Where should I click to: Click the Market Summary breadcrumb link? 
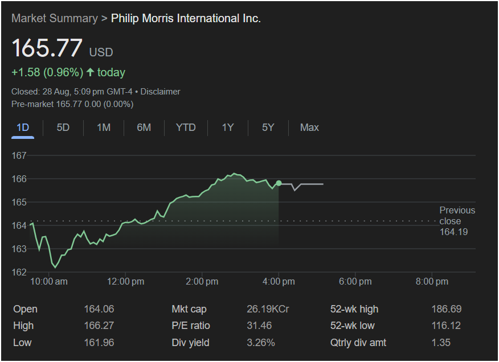tap(54, 18)
